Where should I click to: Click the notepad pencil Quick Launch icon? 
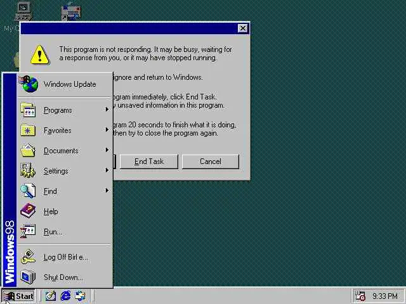(51, 296)
